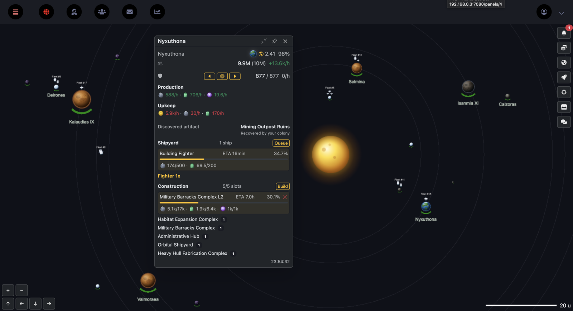Open the statistics chart icon
The width and height of the screenshot is (573, 311).
[157, 12]
